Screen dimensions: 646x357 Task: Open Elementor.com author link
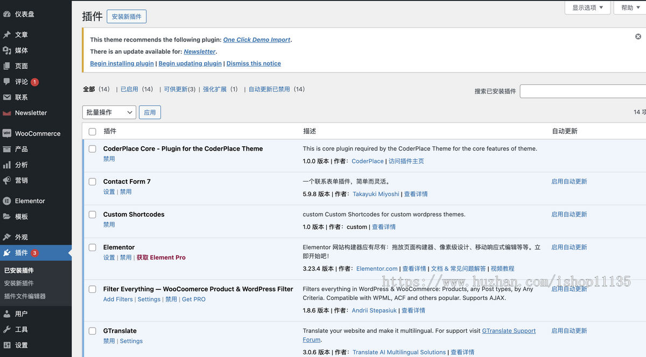click(377, 269)
